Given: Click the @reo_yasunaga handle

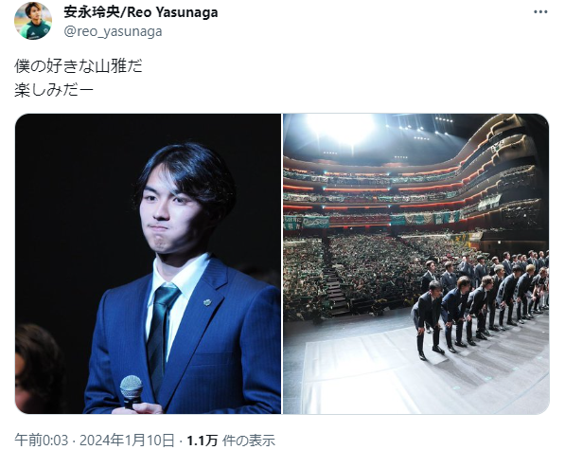Looking at the screenshot, I should click(113, 31).
